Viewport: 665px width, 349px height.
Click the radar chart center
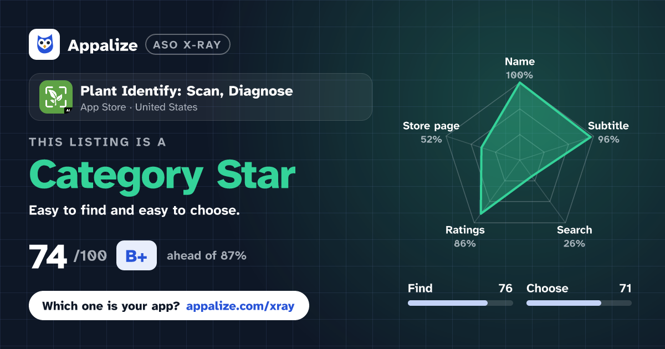tap(520, 161)
